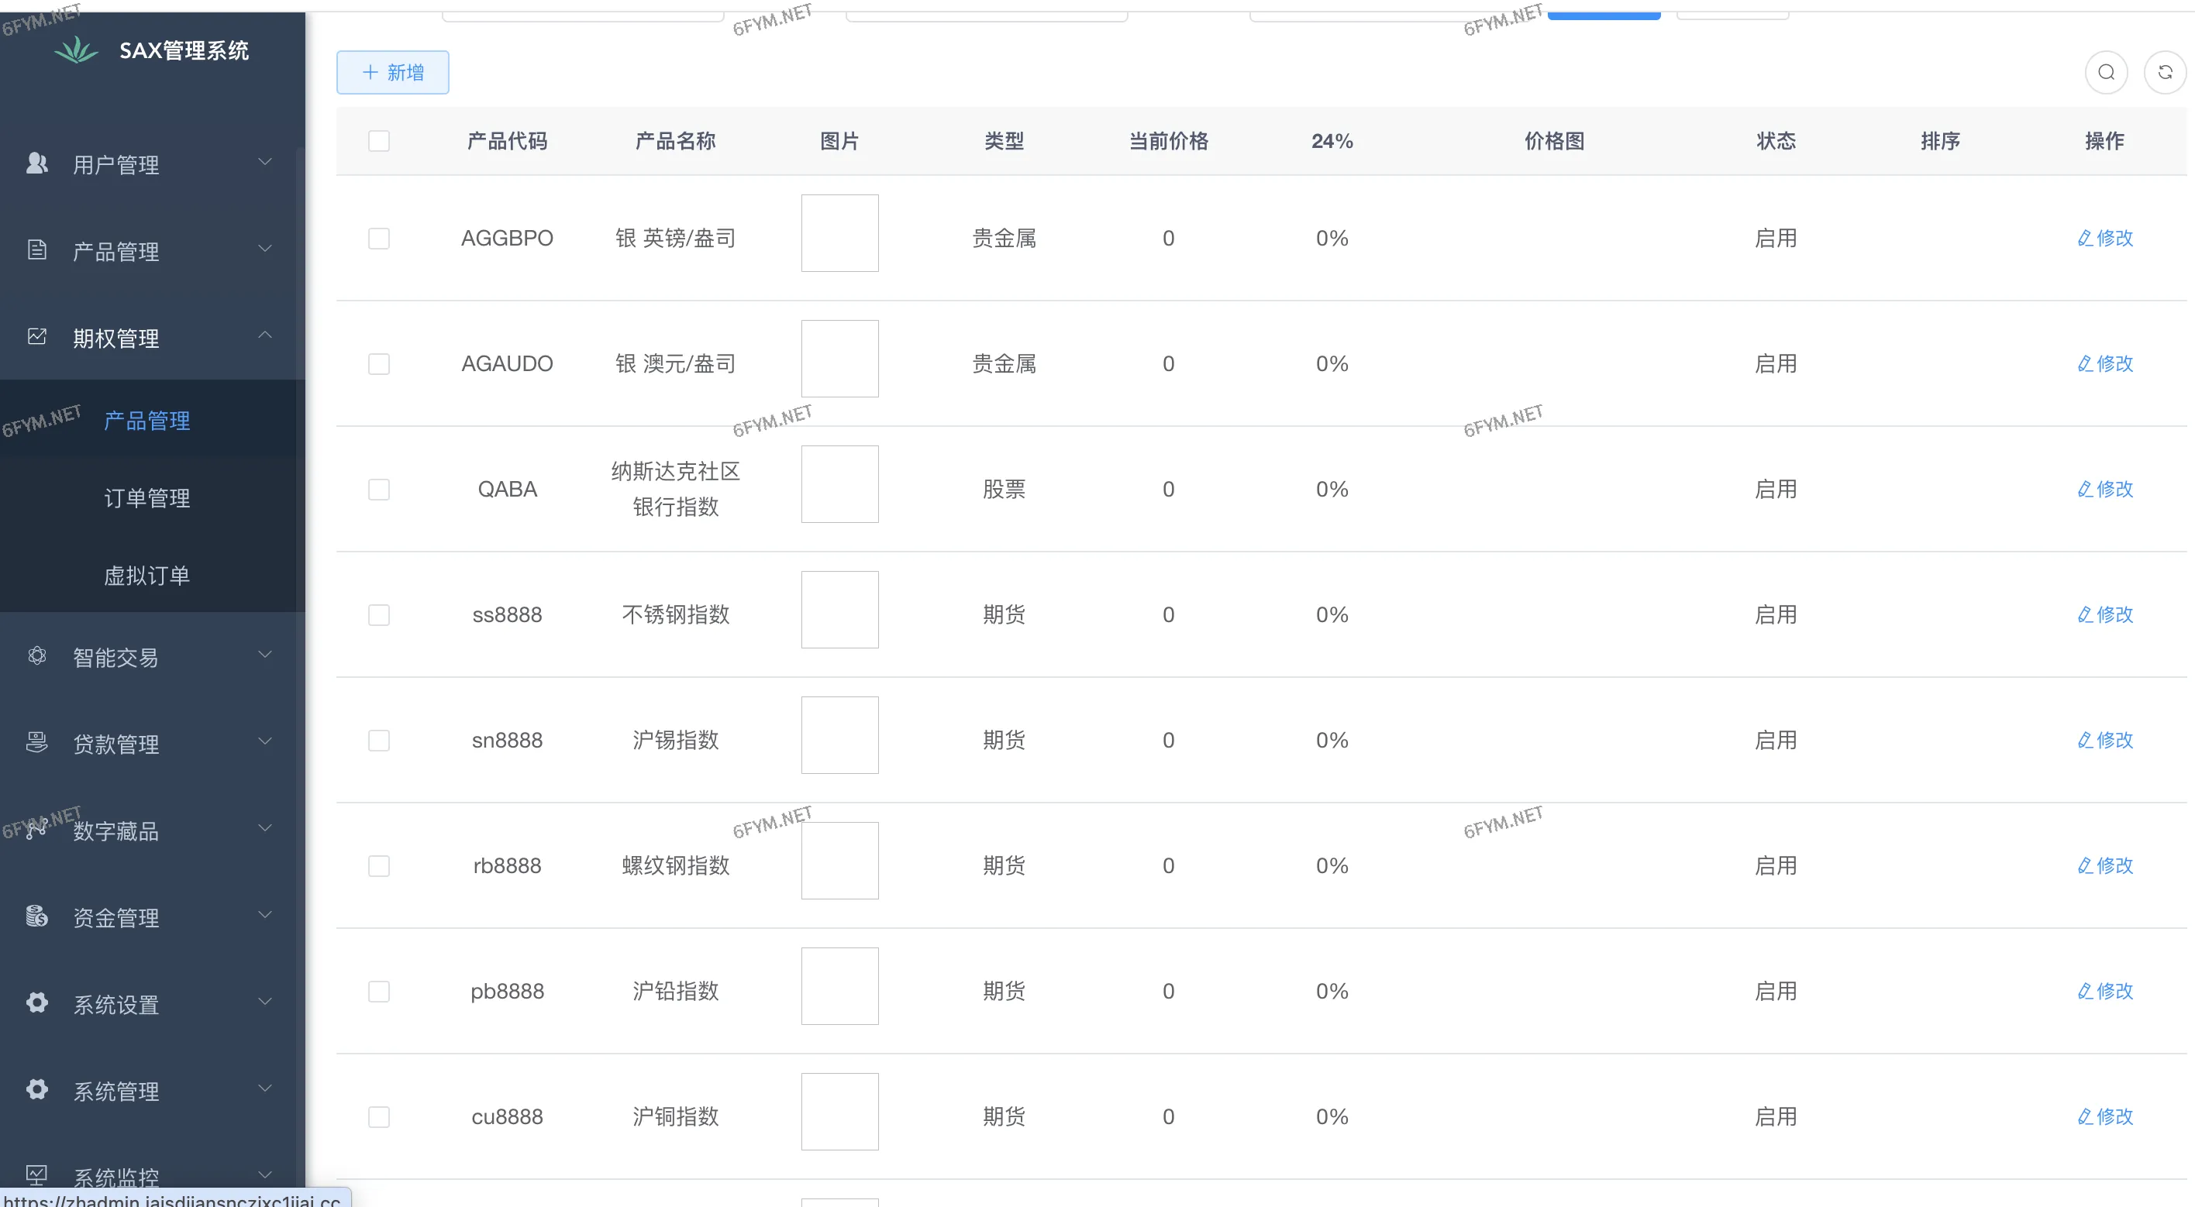The image size is (2195, 1207).
Task: Click 修改 link for cu8888 row
Action: coord(2104,1116)
